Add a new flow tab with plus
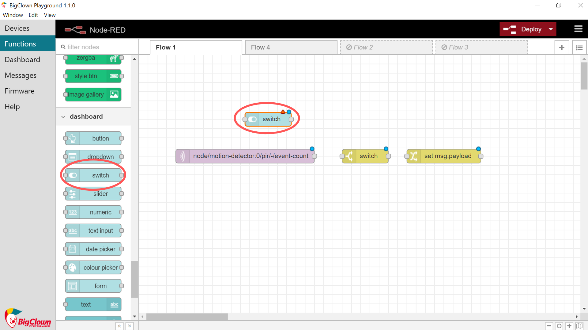Viewport: 588px width, 330px height. [x=562, y=47]
